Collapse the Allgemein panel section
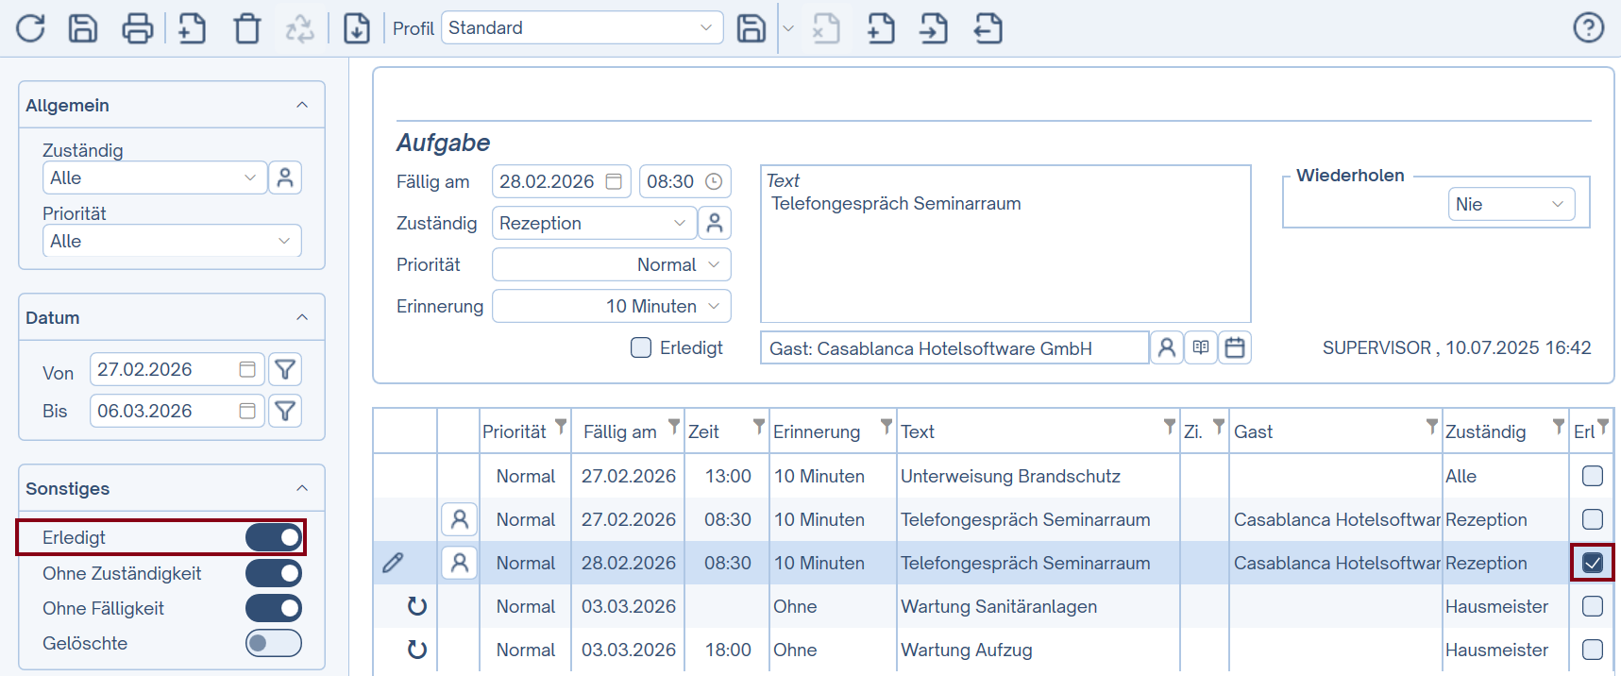This screenshot has width=1621, height=676. (x=302, y=105)
